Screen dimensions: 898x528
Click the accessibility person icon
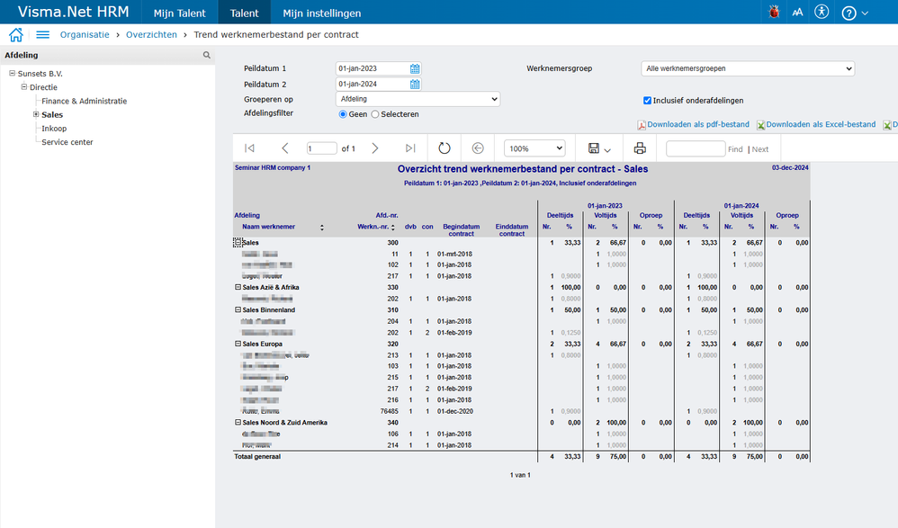pyautogui.click(x=821, y=13)
